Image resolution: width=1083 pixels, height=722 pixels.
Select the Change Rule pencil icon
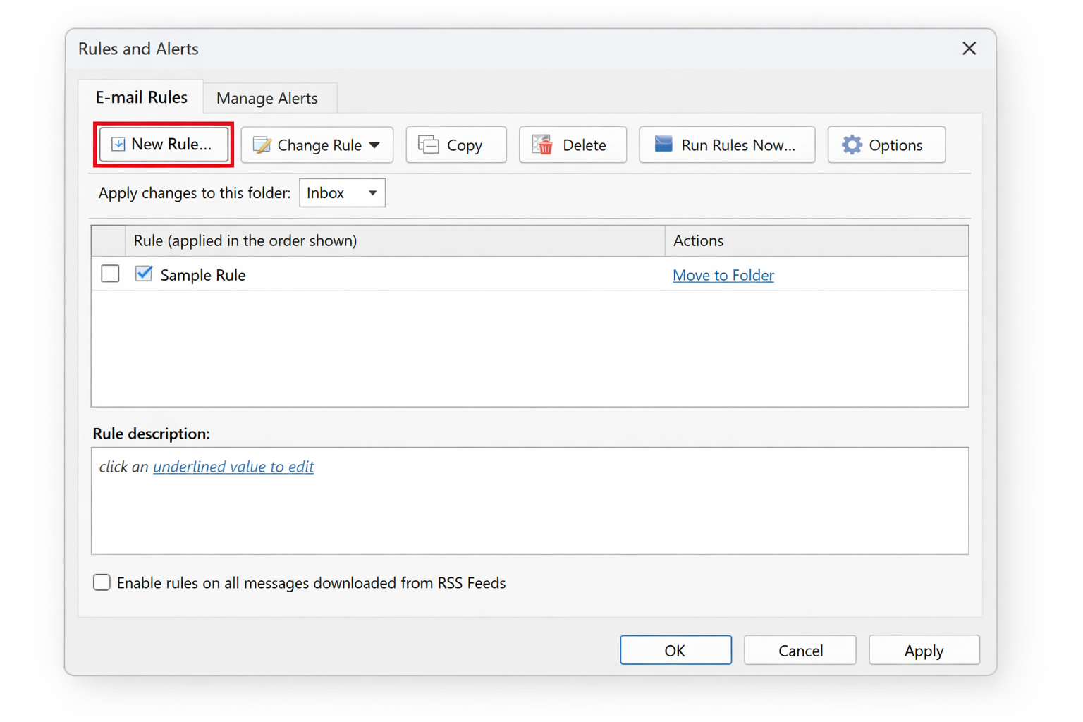(x=262, y=145)
